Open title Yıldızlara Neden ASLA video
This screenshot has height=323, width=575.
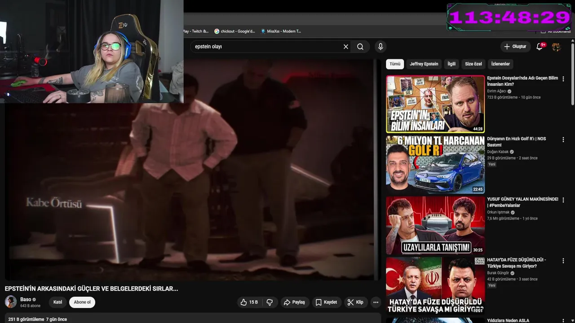(x=508, y=320)
